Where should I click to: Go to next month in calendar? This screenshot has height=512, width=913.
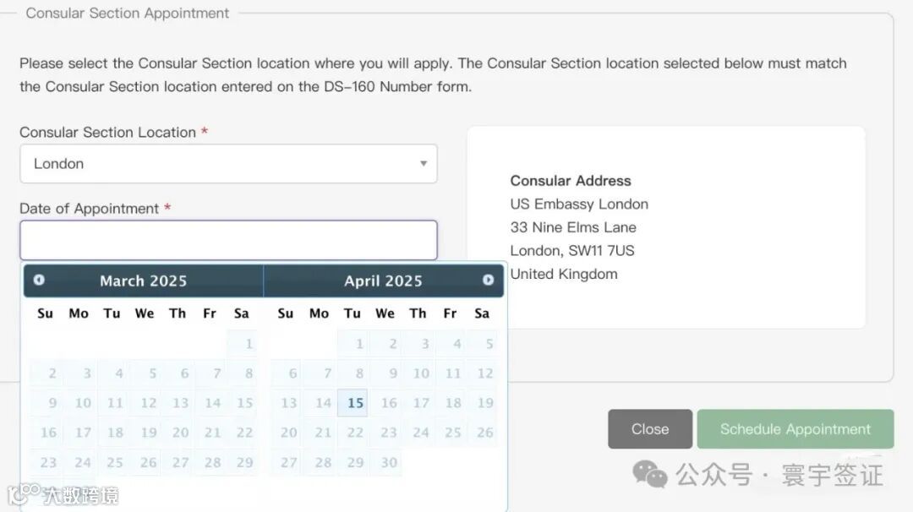pos(488,281)
